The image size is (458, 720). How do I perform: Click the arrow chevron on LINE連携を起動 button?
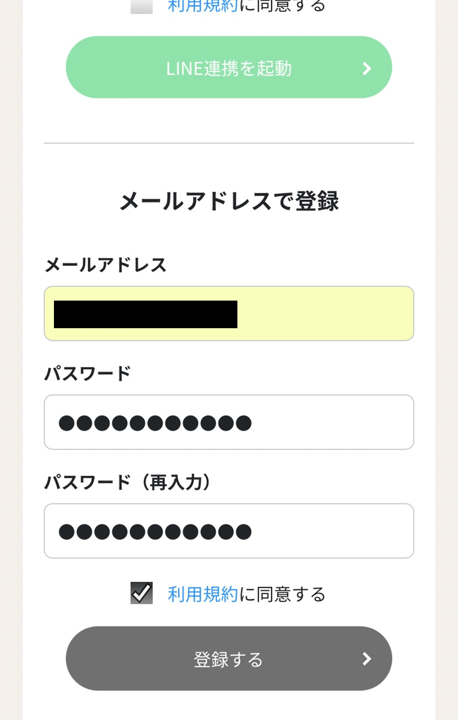(367, 68)
